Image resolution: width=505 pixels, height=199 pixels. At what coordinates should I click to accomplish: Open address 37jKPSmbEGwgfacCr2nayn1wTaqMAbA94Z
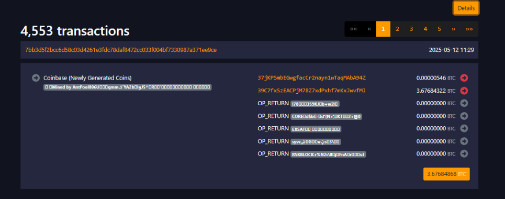(311, 78)
